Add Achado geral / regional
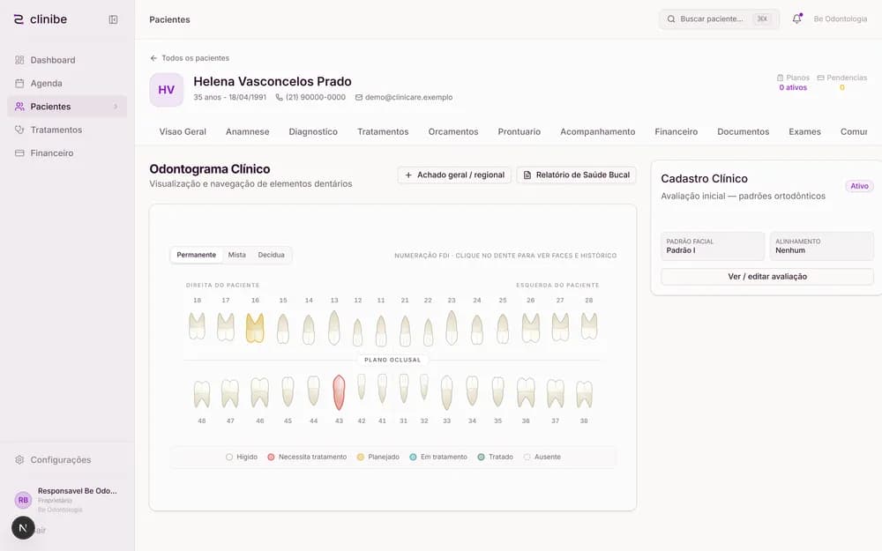The image size is (882, 551). (454, 175)
